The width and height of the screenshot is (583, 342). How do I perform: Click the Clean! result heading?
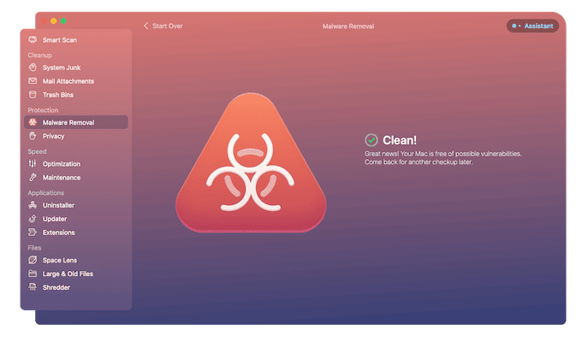399,140
